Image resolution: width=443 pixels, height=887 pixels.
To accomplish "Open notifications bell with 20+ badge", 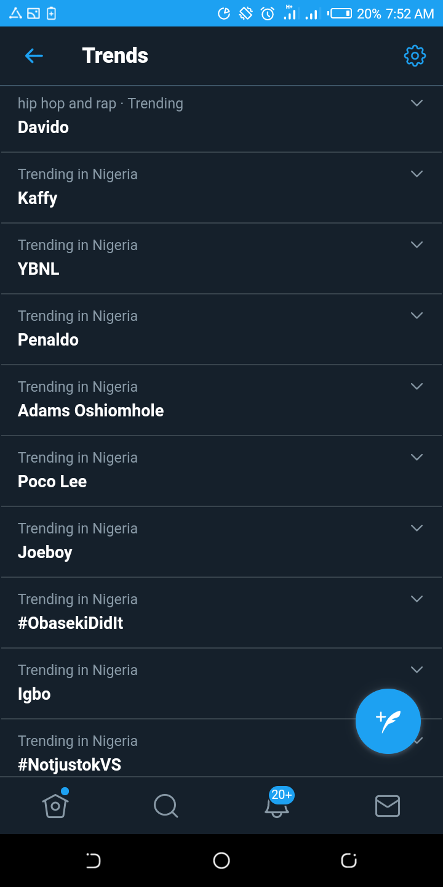I will 277,804.
